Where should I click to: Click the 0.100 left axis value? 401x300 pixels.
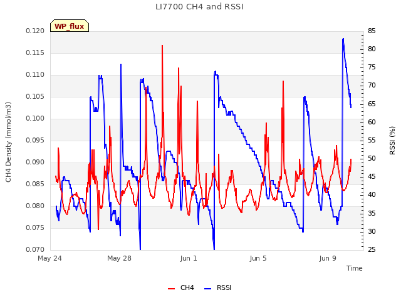[35, 118]
